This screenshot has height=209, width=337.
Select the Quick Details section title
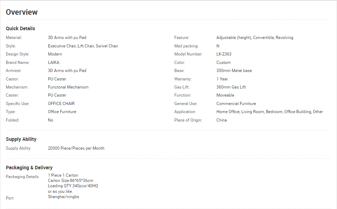(20, 28)
